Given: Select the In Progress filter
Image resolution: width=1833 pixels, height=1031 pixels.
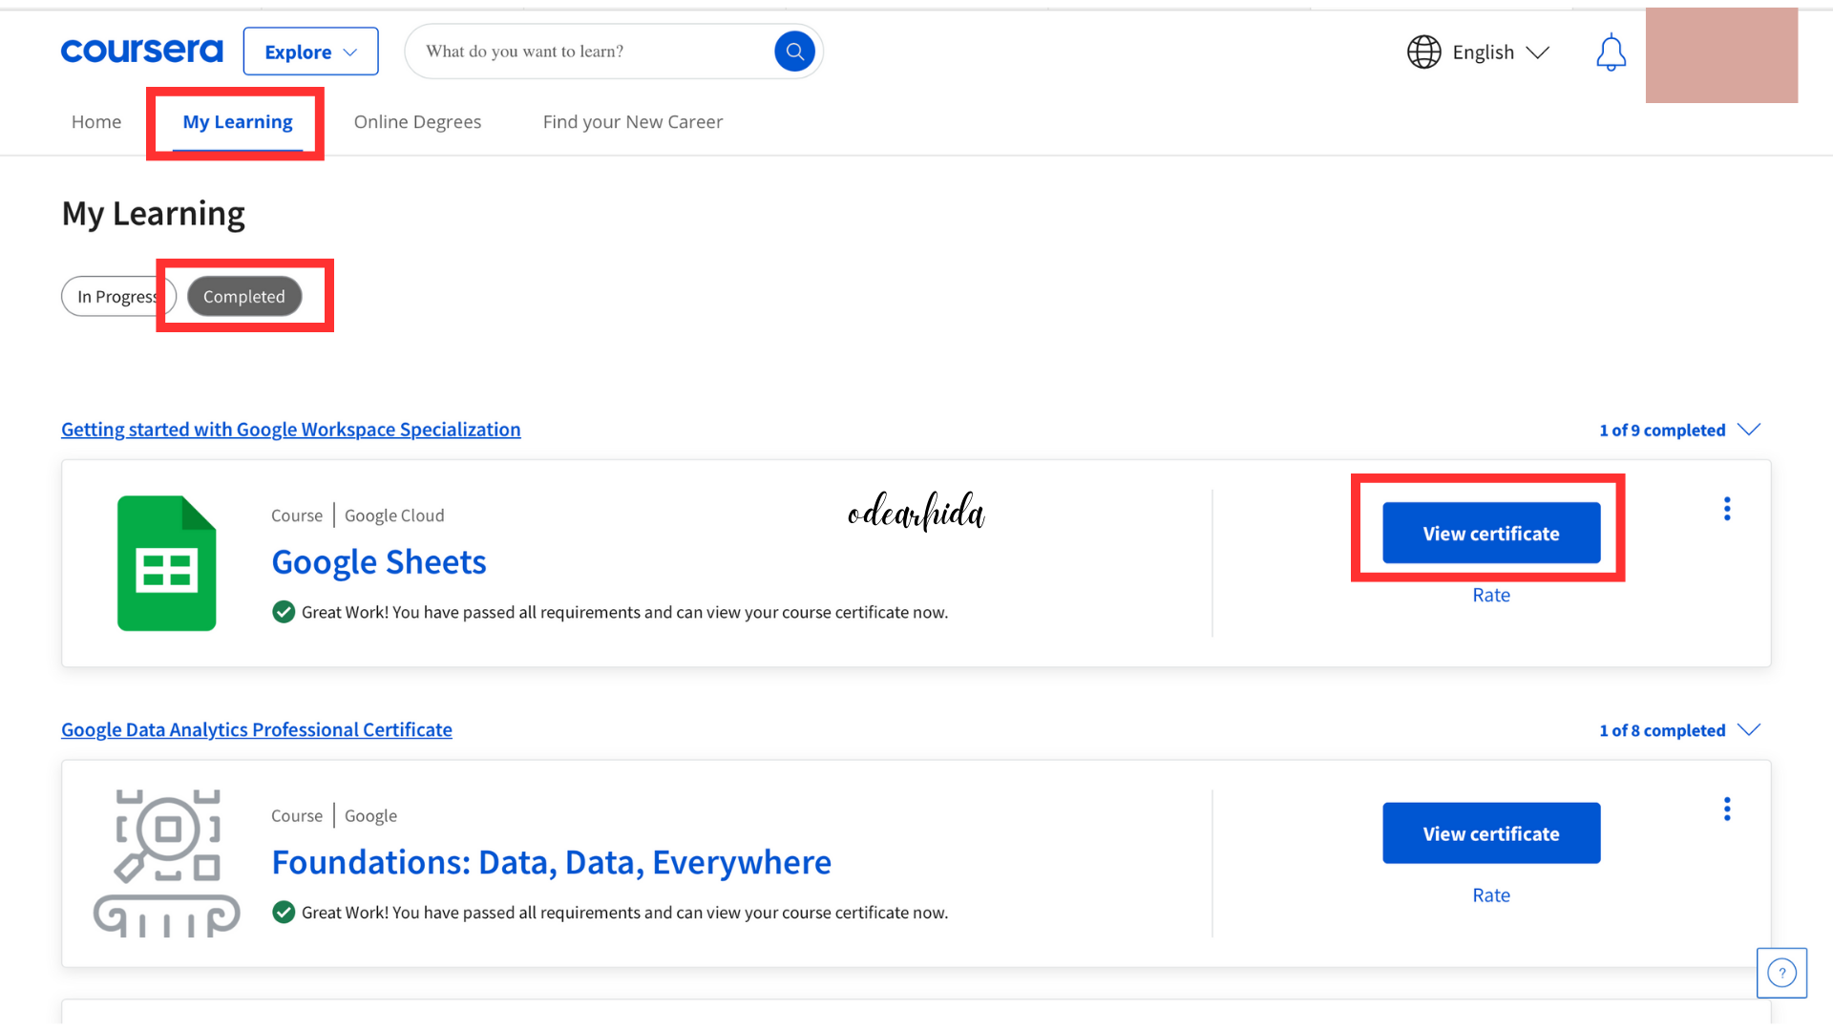Looking at the screenshot, I should pos(115,297).
